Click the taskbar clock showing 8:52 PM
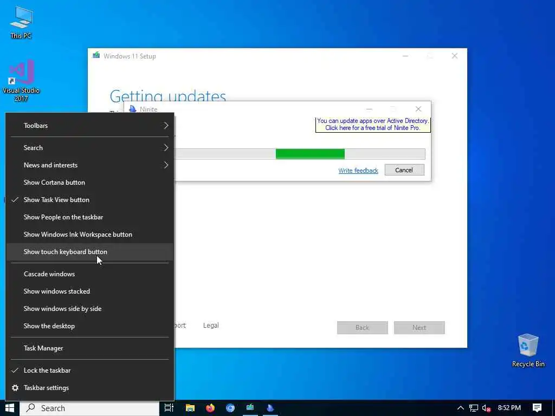 [x=509, y=408]
